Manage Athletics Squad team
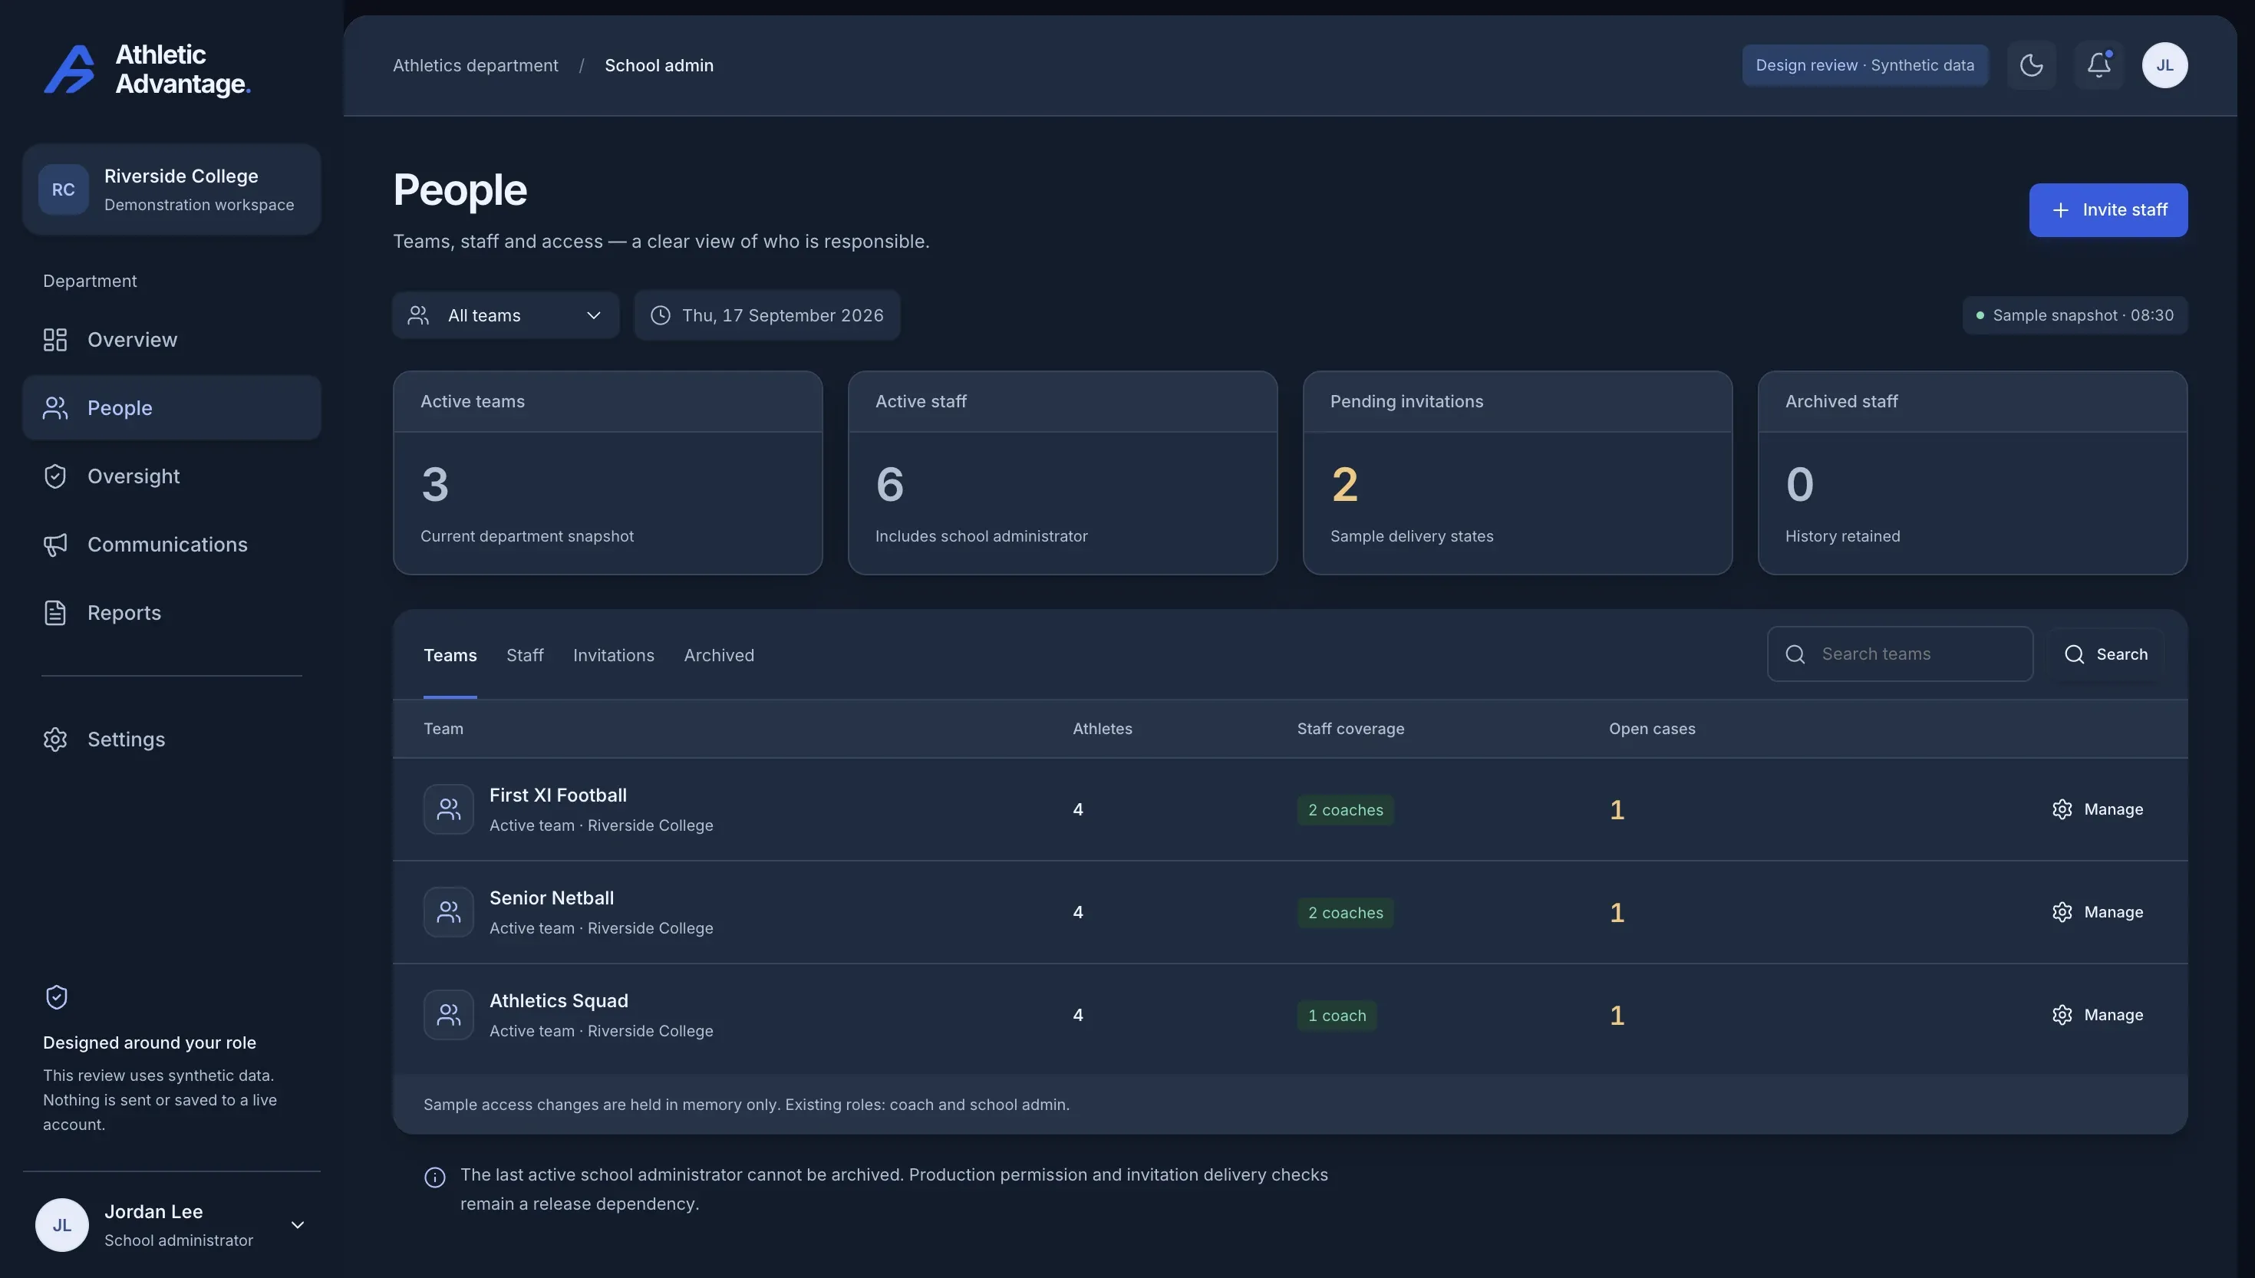 point(2098,1015)
